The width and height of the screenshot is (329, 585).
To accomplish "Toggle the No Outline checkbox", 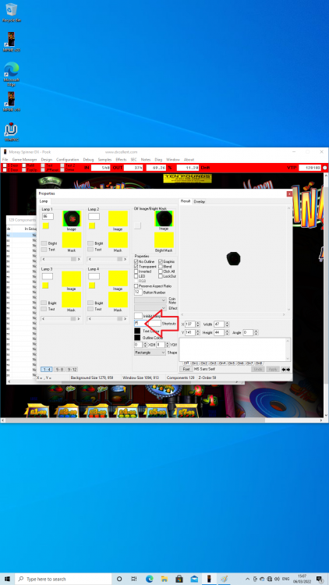I will click(136, 262).
